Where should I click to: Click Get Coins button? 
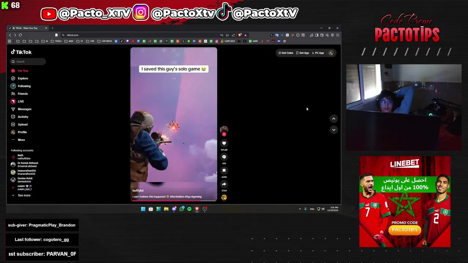[286, 53]
